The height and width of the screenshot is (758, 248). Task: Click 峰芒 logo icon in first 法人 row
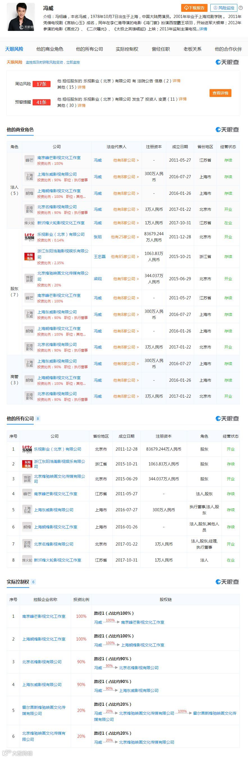[29, 160]
